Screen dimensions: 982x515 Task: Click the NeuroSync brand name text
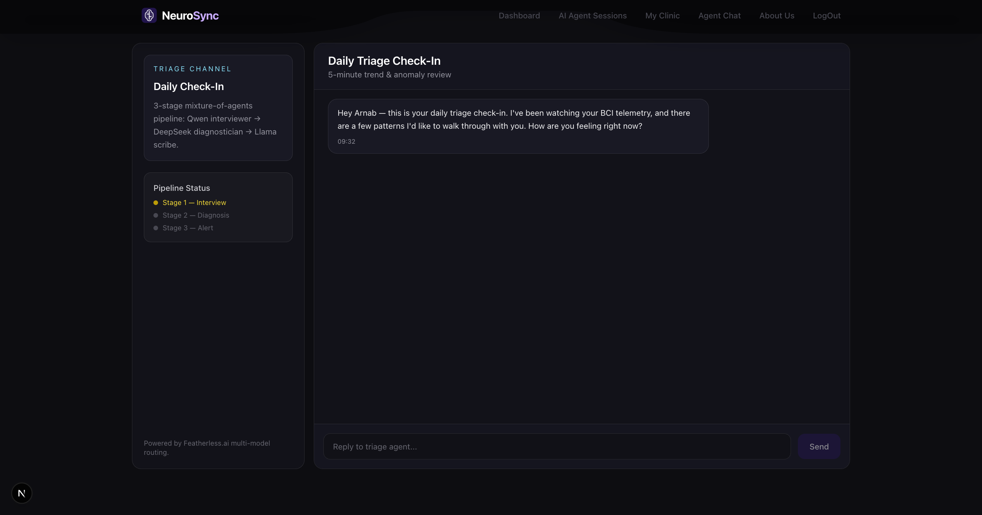[x=190, y=16]
